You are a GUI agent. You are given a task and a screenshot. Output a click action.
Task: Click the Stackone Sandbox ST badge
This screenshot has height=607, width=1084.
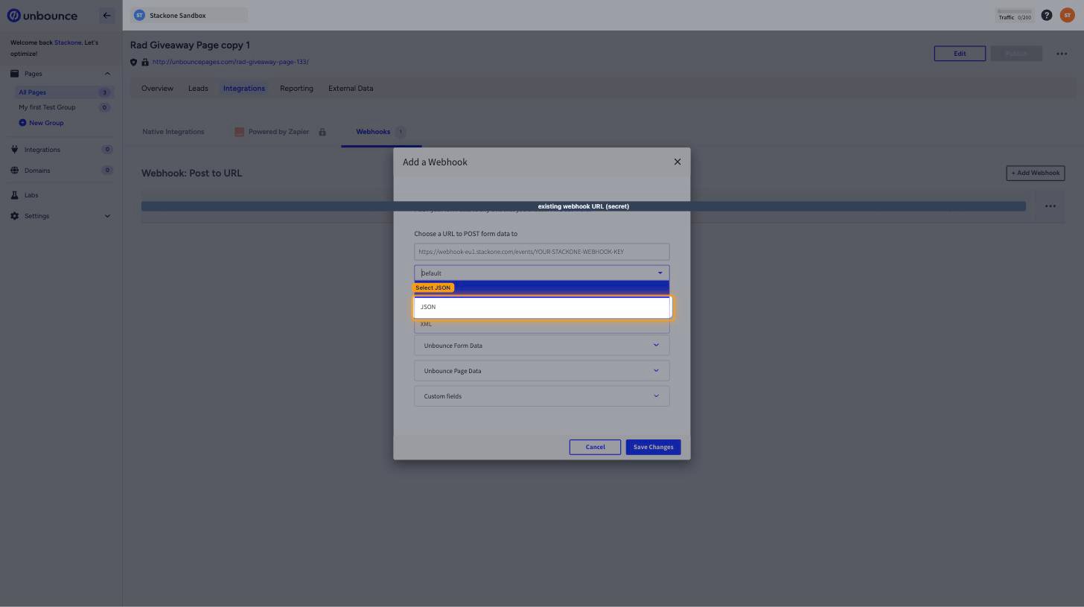click(x=139, y=15)
